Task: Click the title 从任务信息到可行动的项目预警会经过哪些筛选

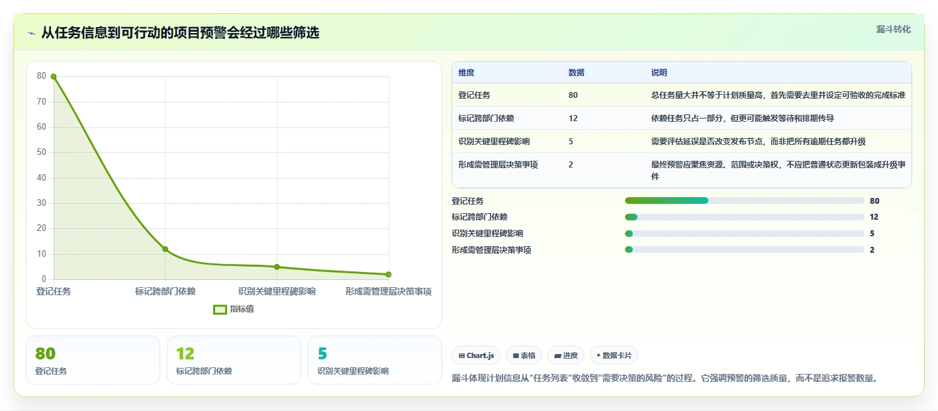Action: click(180, 33)
